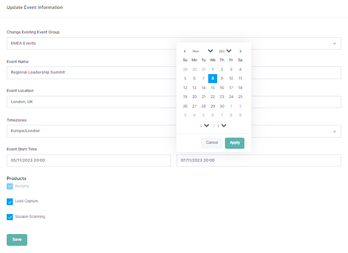Screen dimensions: 348x253
Task: Click Apply in the date picker
Action: point(234,143)
